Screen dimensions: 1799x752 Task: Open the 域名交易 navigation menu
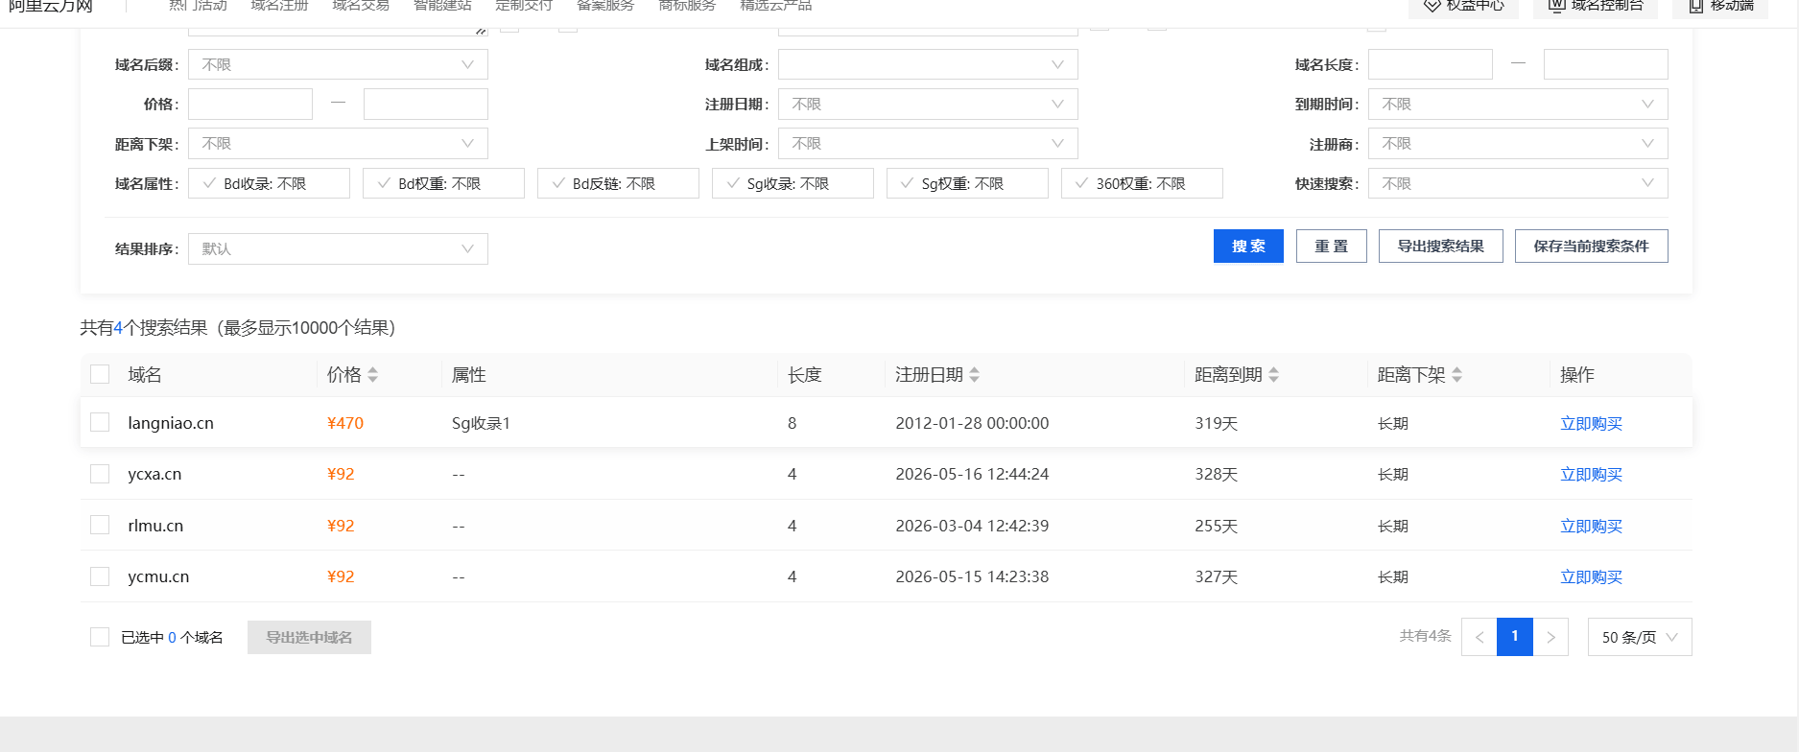(x=361, y=6)
